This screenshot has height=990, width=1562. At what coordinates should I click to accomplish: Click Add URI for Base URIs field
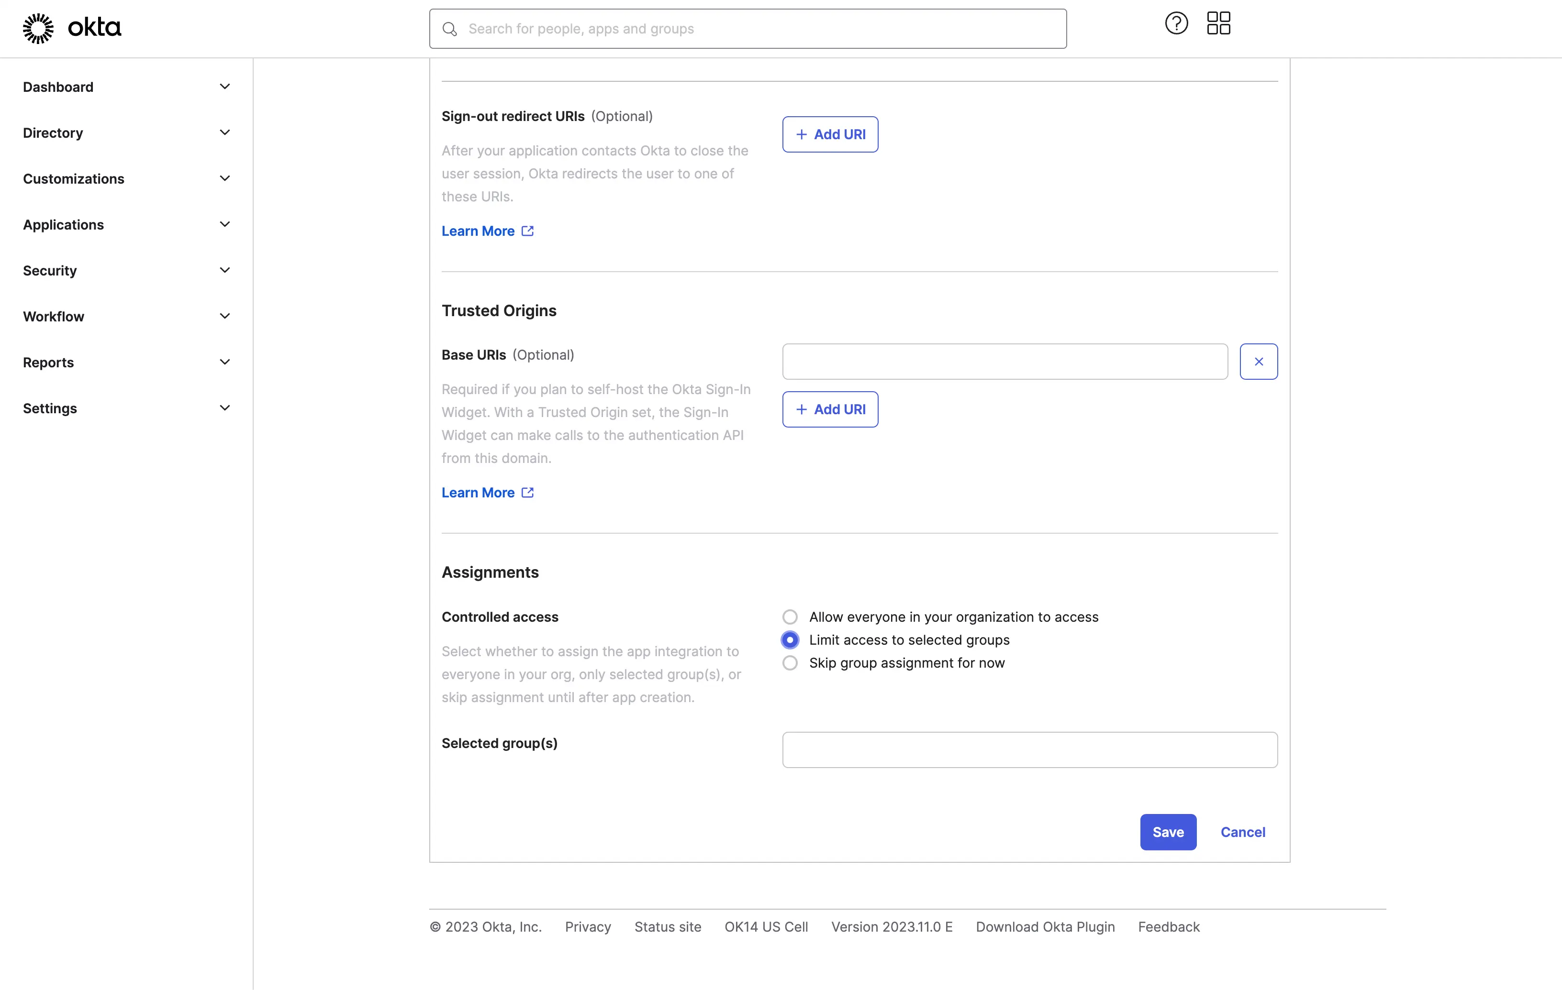coord(830,408)
